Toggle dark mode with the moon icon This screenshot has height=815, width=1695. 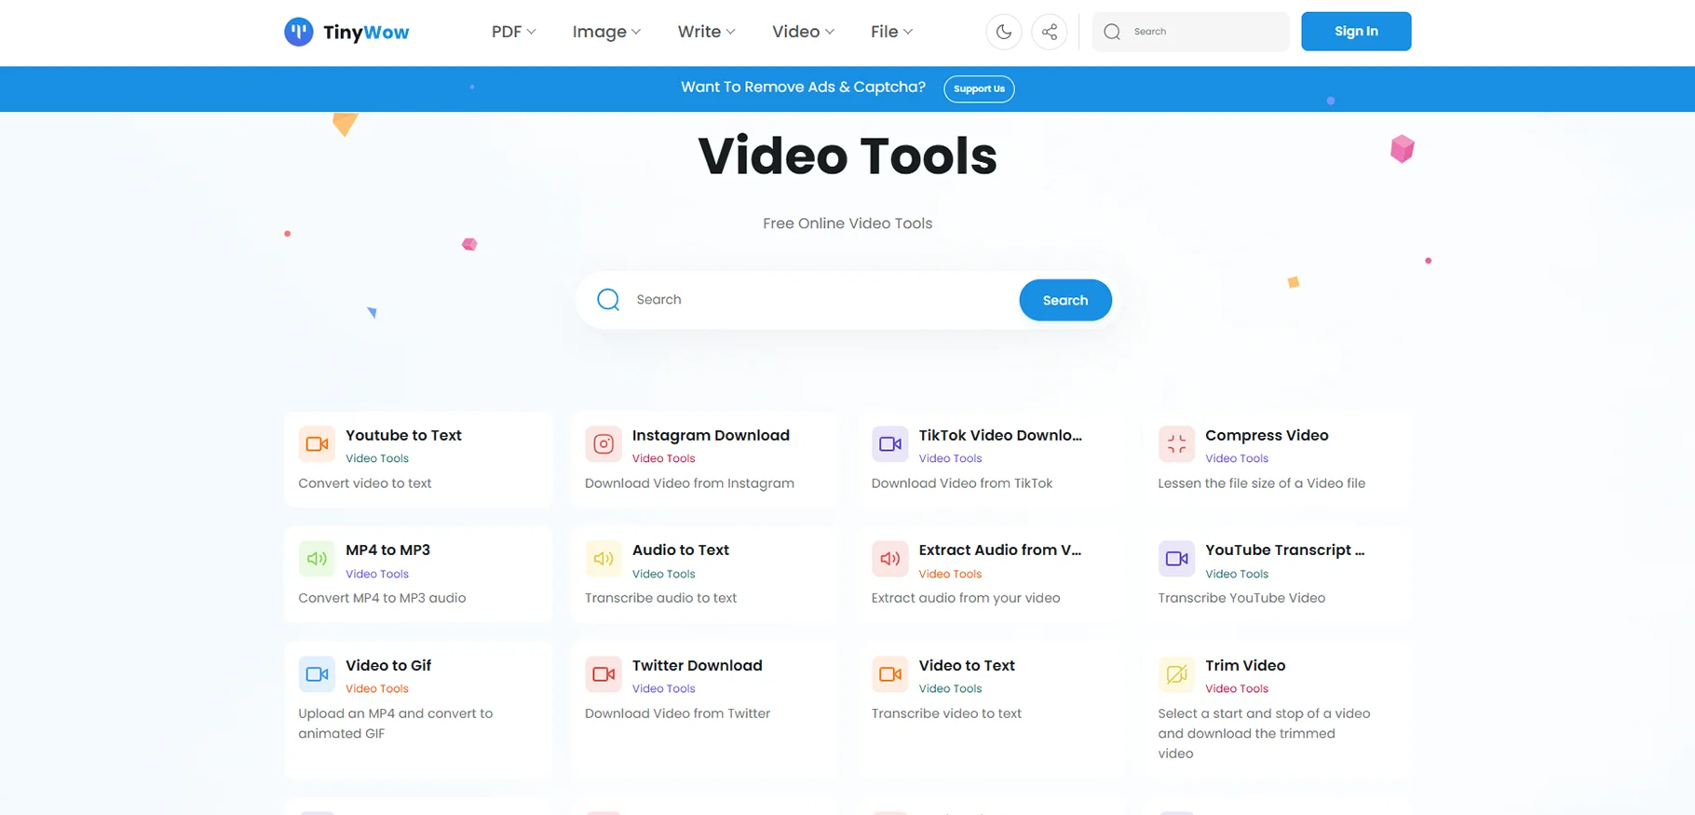(x=1004, y=32)
